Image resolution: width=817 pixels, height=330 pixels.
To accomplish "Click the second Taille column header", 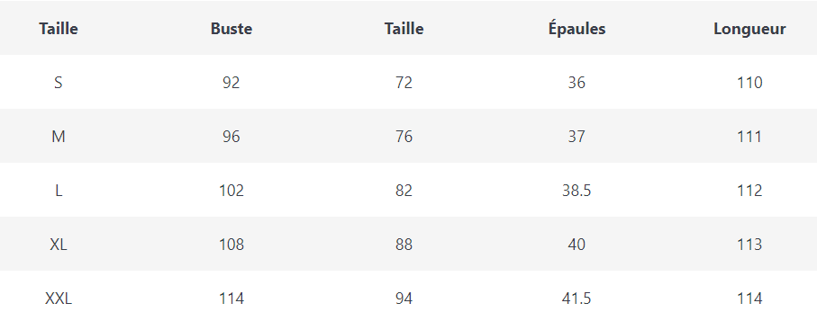I will (404, 29).
